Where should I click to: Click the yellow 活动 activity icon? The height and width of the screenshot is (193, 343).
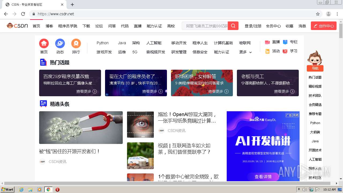pos(267,51)
